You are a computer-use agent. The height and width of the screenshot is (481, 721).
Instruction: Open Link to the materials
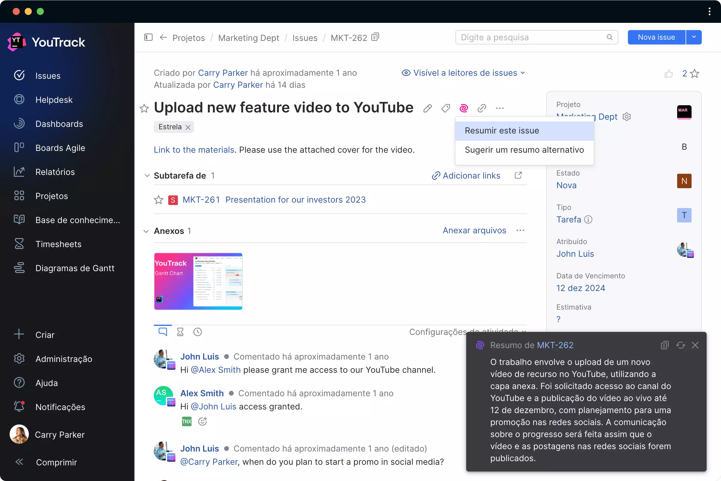(x=193, y=150)
